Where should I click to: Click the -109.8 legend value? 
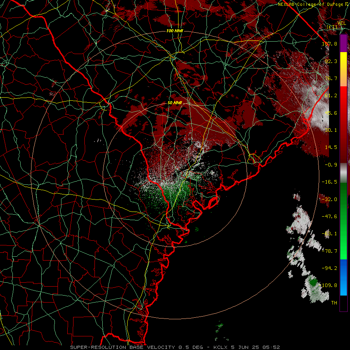(x=328, y=285)
